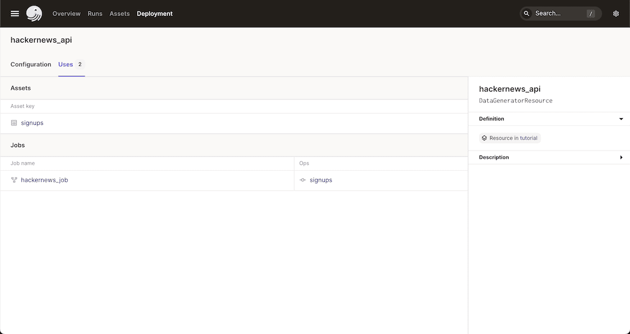Open the hackernews_job link

pyautogui.click(x=45, y=180)
